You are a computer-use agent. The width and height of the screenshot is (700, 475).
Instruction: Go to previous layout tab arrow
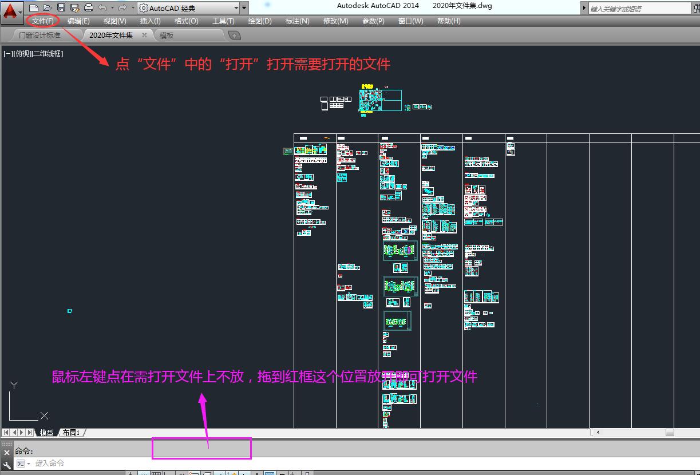click(x=15, y=433)
